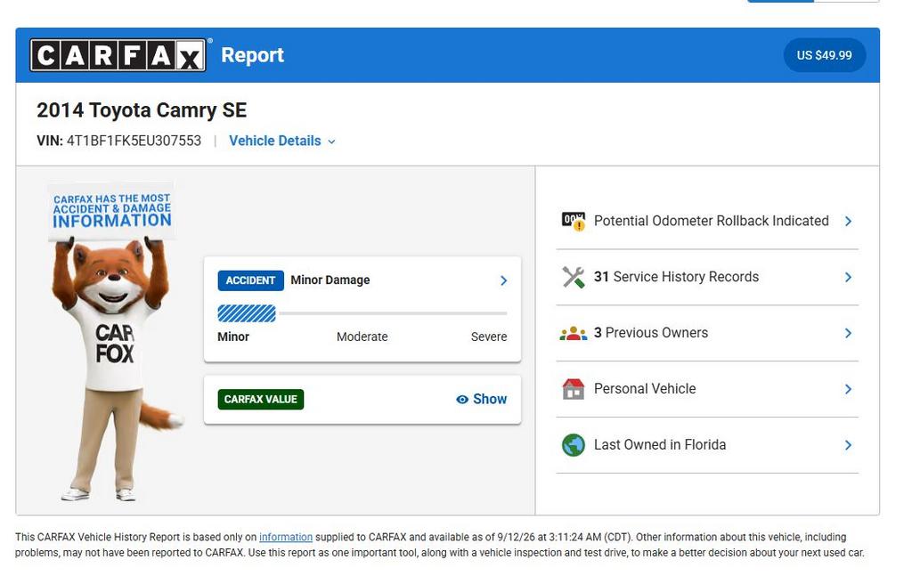Open the 3 Previous Owners row
This screenshot has height=576, width=912.
point(707,333)
